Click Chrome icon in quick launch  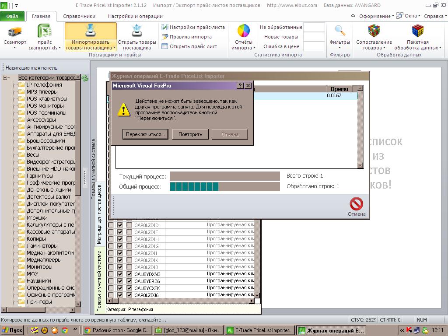[x=65, y=330]
